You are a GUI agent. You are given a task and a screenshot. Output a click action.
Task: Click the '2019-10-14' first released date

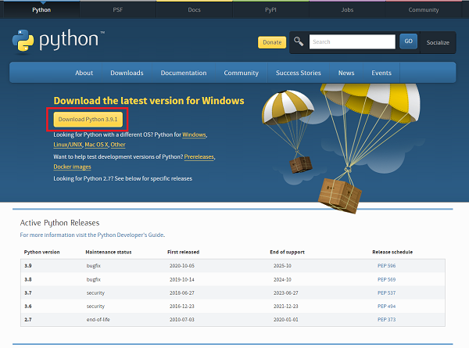(182, 279)
